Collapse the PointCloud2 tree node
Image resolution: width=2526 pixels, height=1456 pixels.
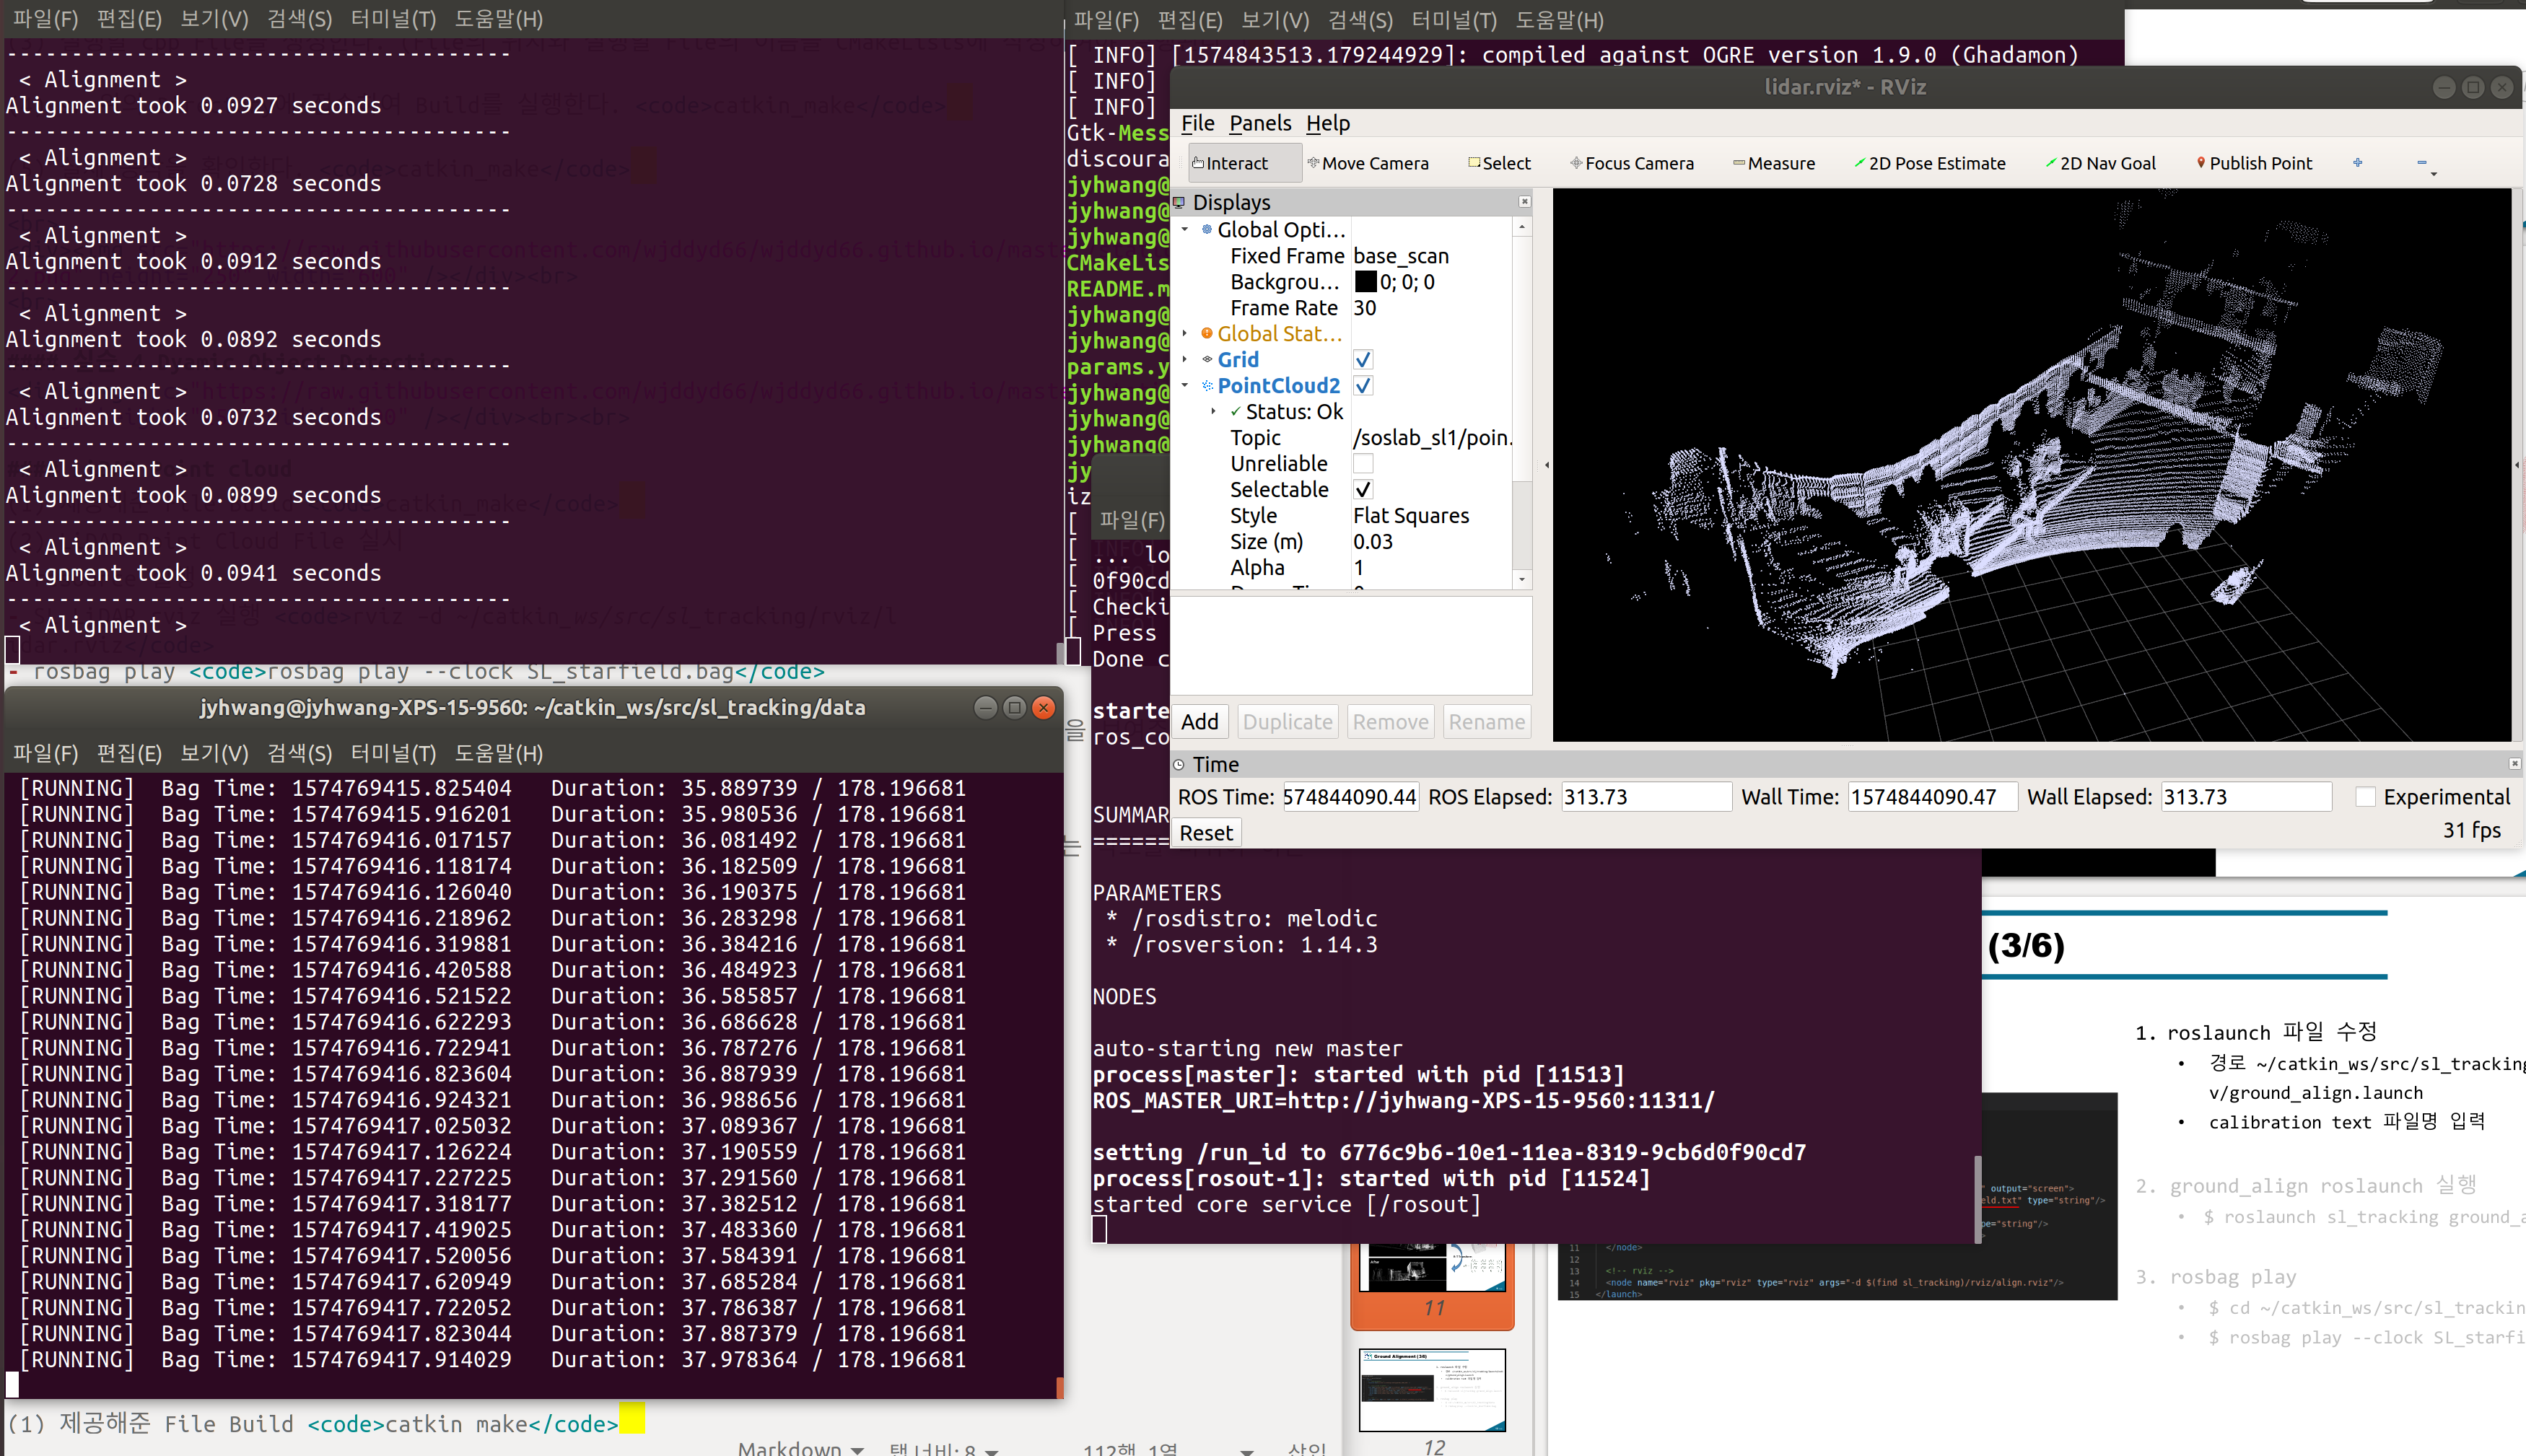coord(1185,386)
